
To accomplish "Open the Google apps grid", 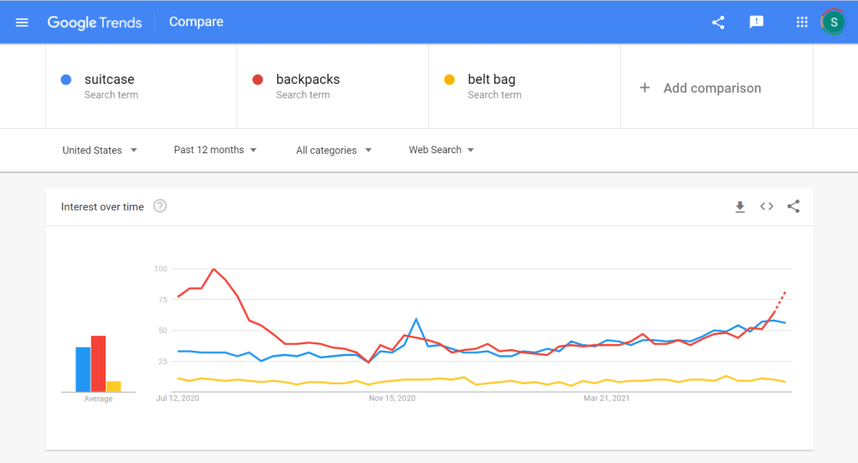I will pos(802,22).
